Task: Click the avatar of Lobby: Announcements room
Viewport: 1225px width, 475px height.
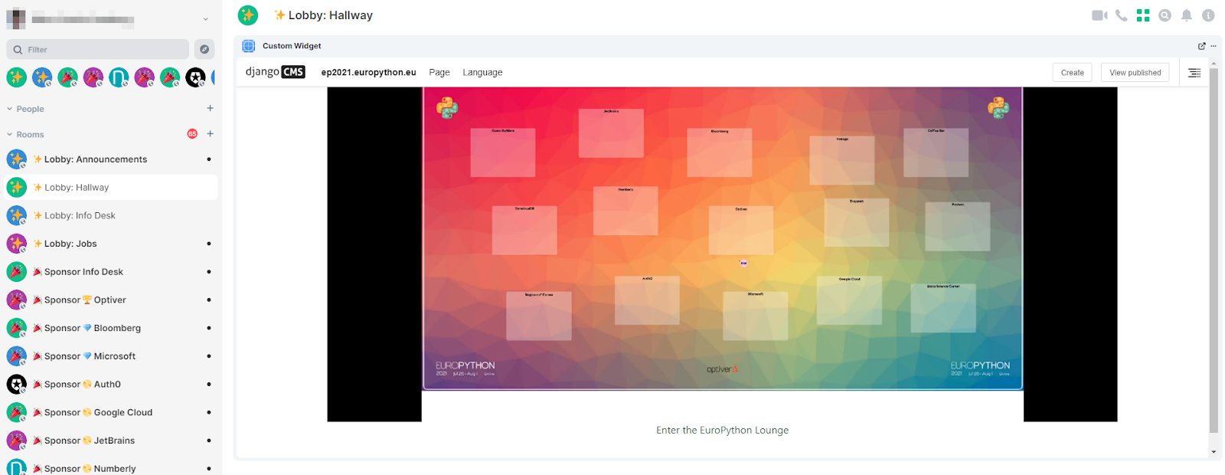Action: (17, 159)
